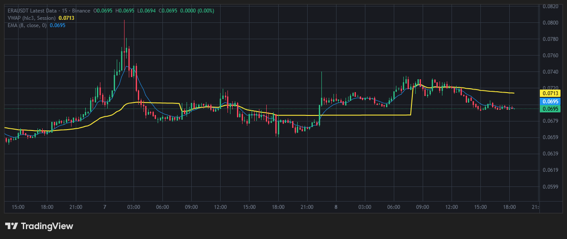Viewport: 567px width, 239px height.
Task: Click the 0.0740 price axis label
Action: click(550, 72)
